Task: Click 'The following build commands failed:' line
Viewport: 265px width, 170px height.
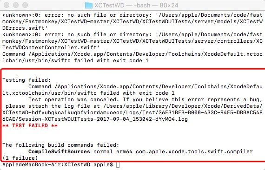Action: click(61, 145)
